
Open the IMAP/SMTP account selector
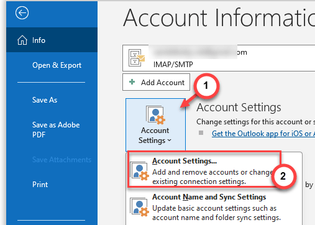coord(219,58)
